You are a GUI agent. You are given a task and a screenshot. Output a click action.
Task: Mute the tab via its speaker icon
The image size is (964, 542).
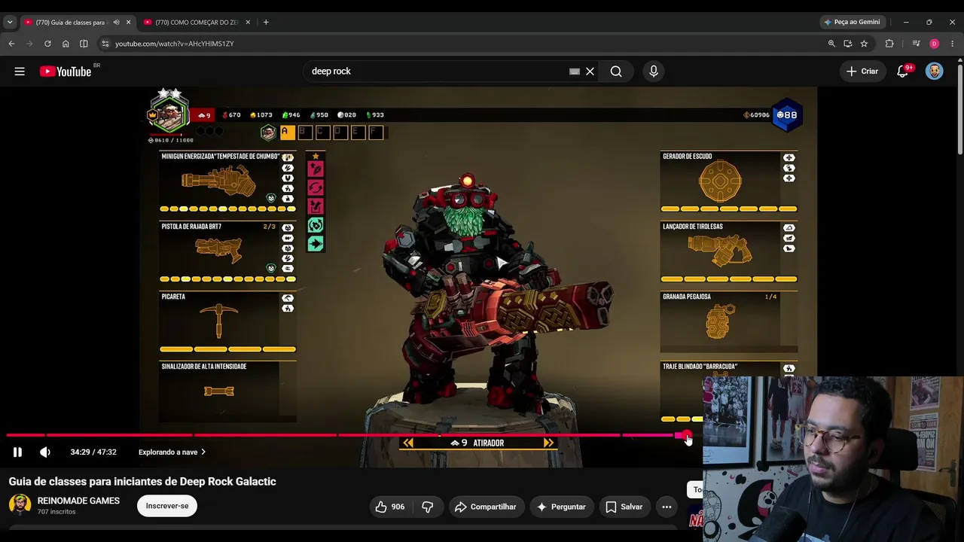tap(116, 22)
